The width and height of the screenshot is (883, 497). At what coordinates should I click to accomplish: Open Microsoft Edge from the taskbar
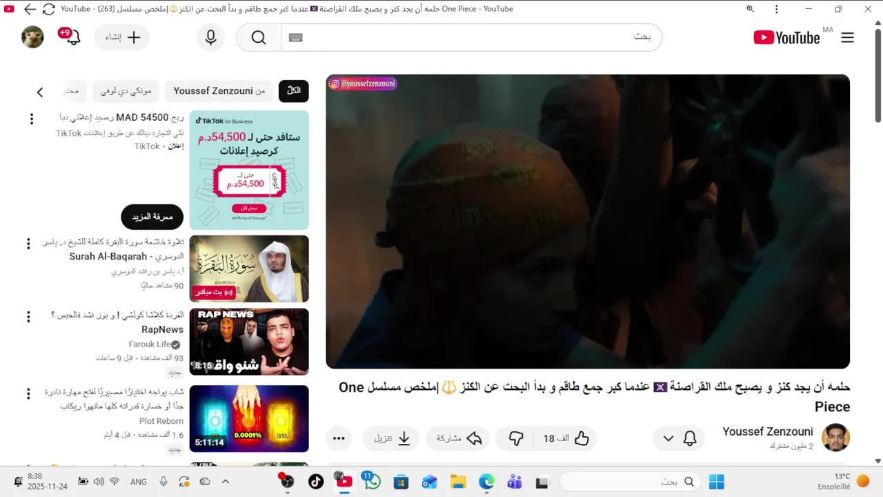click(486, 481)
